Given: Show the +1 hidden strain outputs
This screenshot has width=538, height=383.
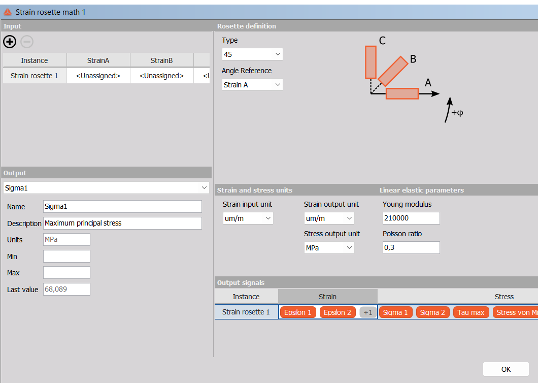Looking at the screenshot, I should point(368,312).
